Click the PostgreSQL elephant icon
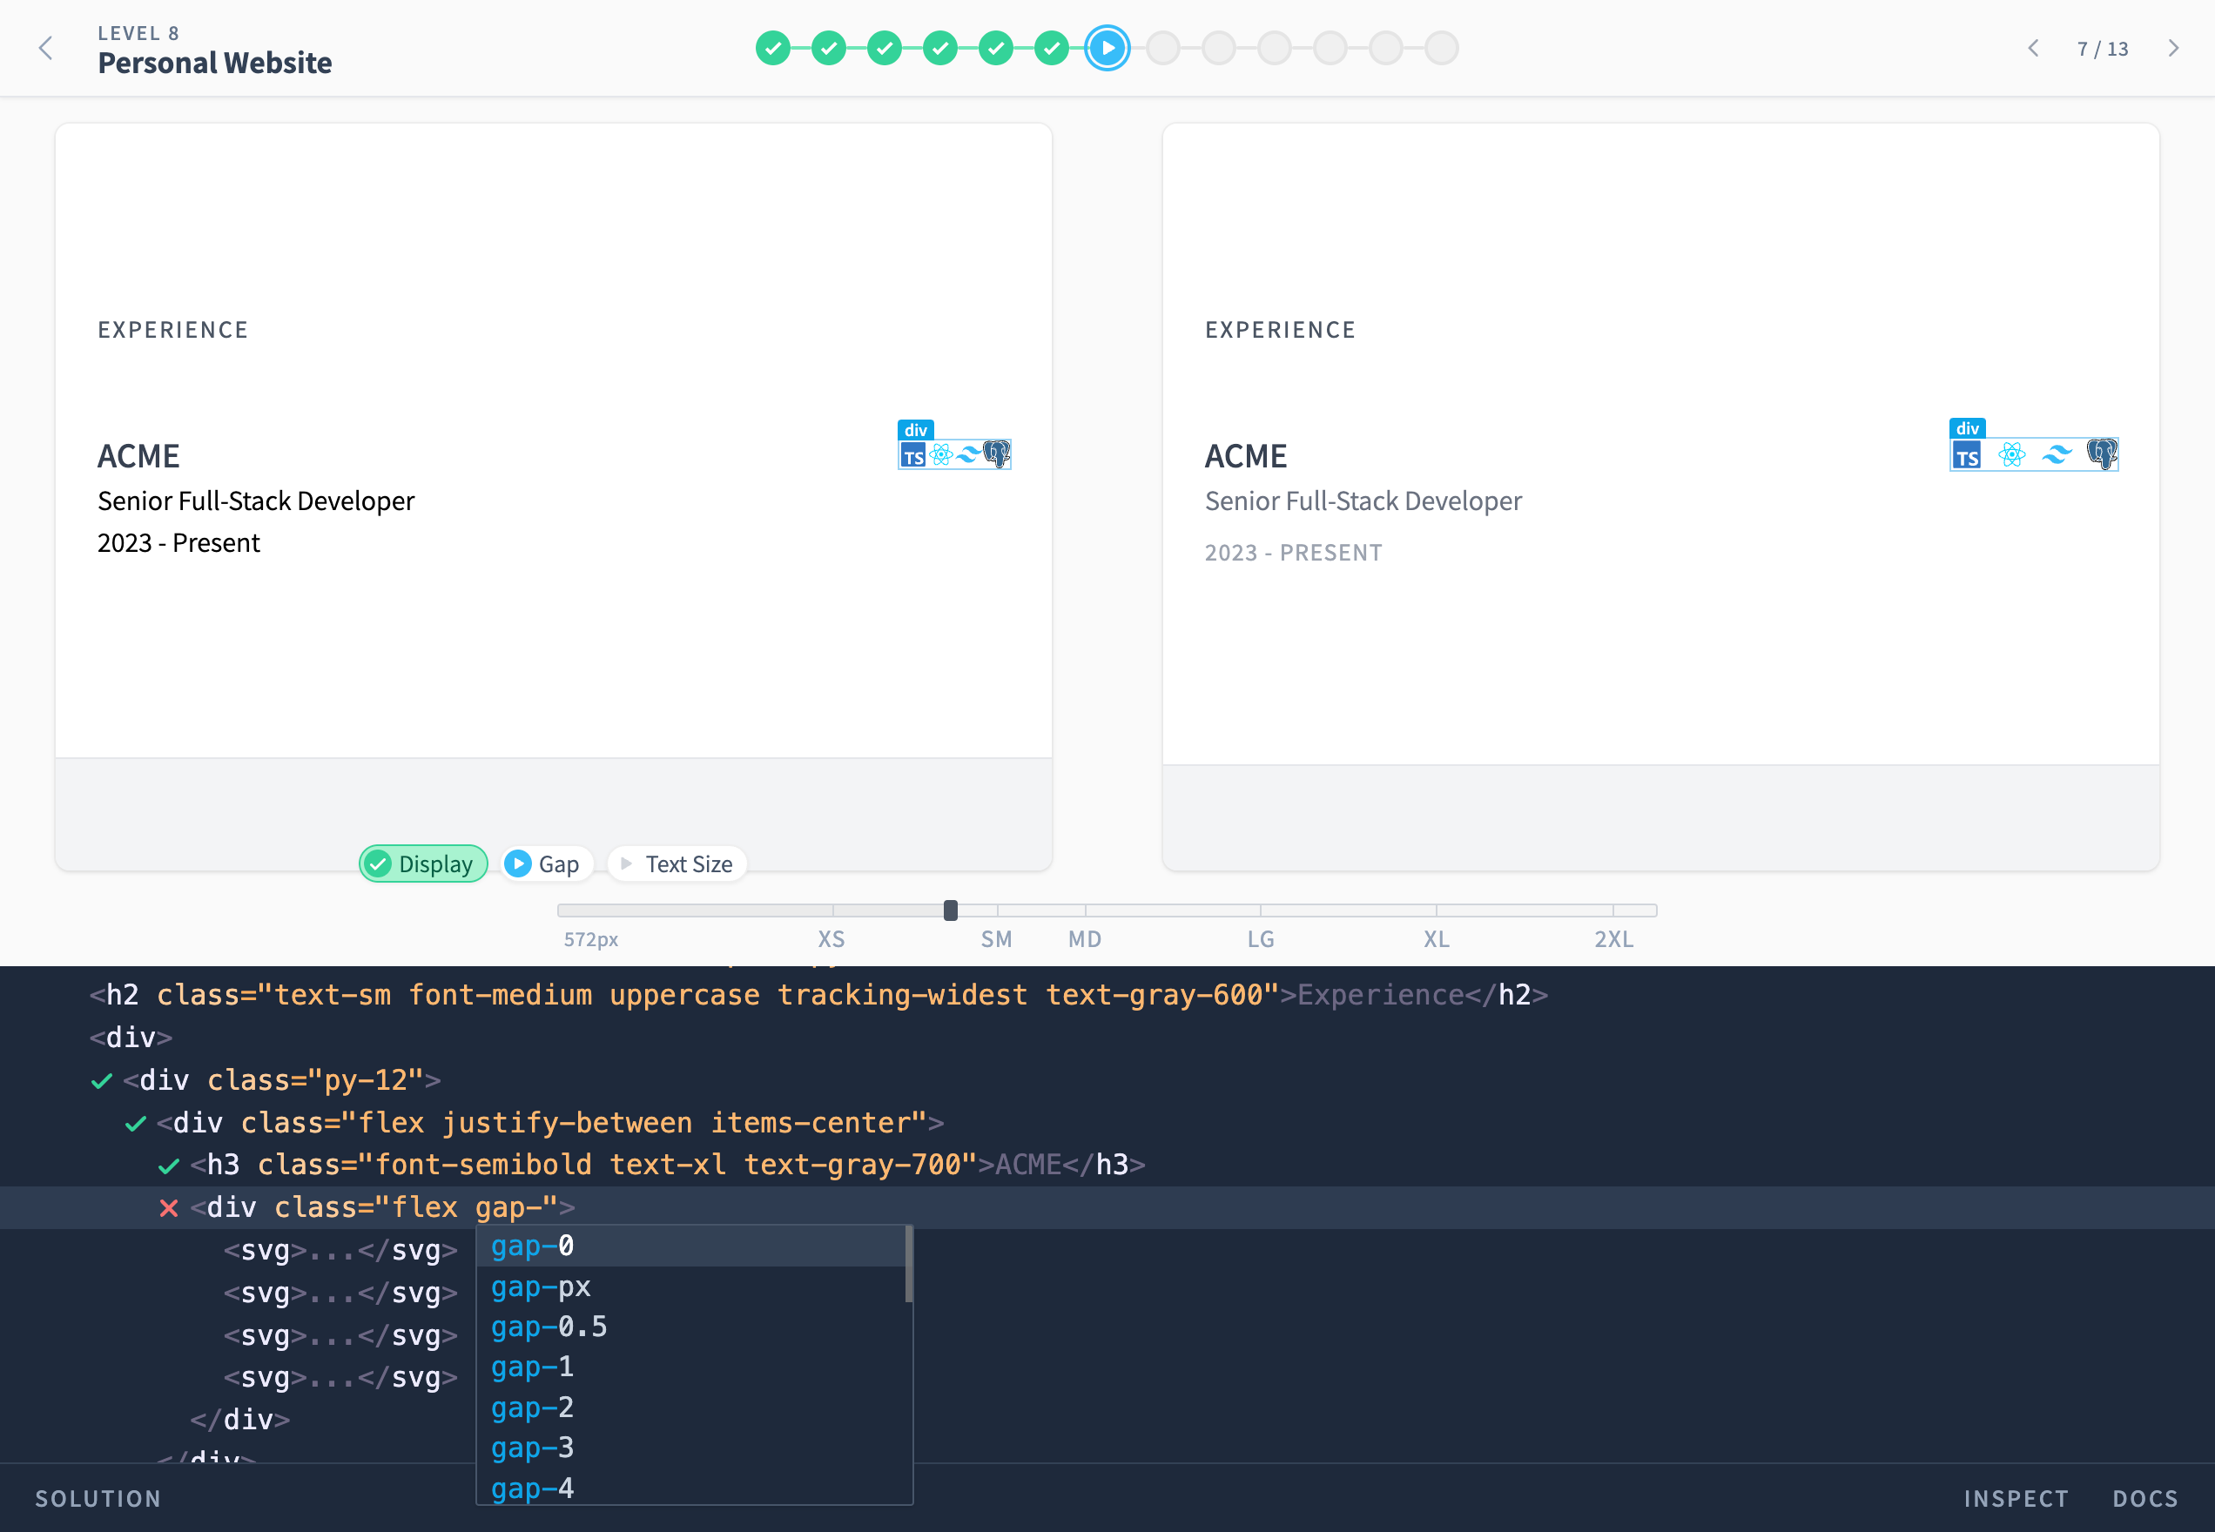The image size is (2215, 1532). pyautogui.click(x=996, y=454)
